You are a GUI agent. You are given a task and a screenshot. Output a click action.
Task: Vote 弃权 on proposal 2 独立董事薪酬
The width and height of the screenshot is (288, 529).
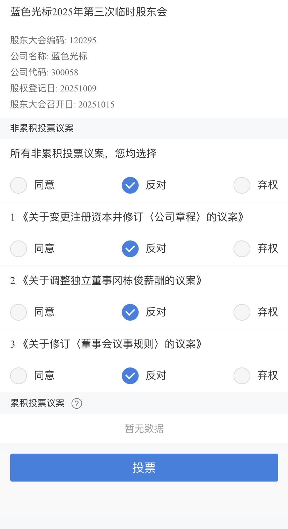(242, 312)
